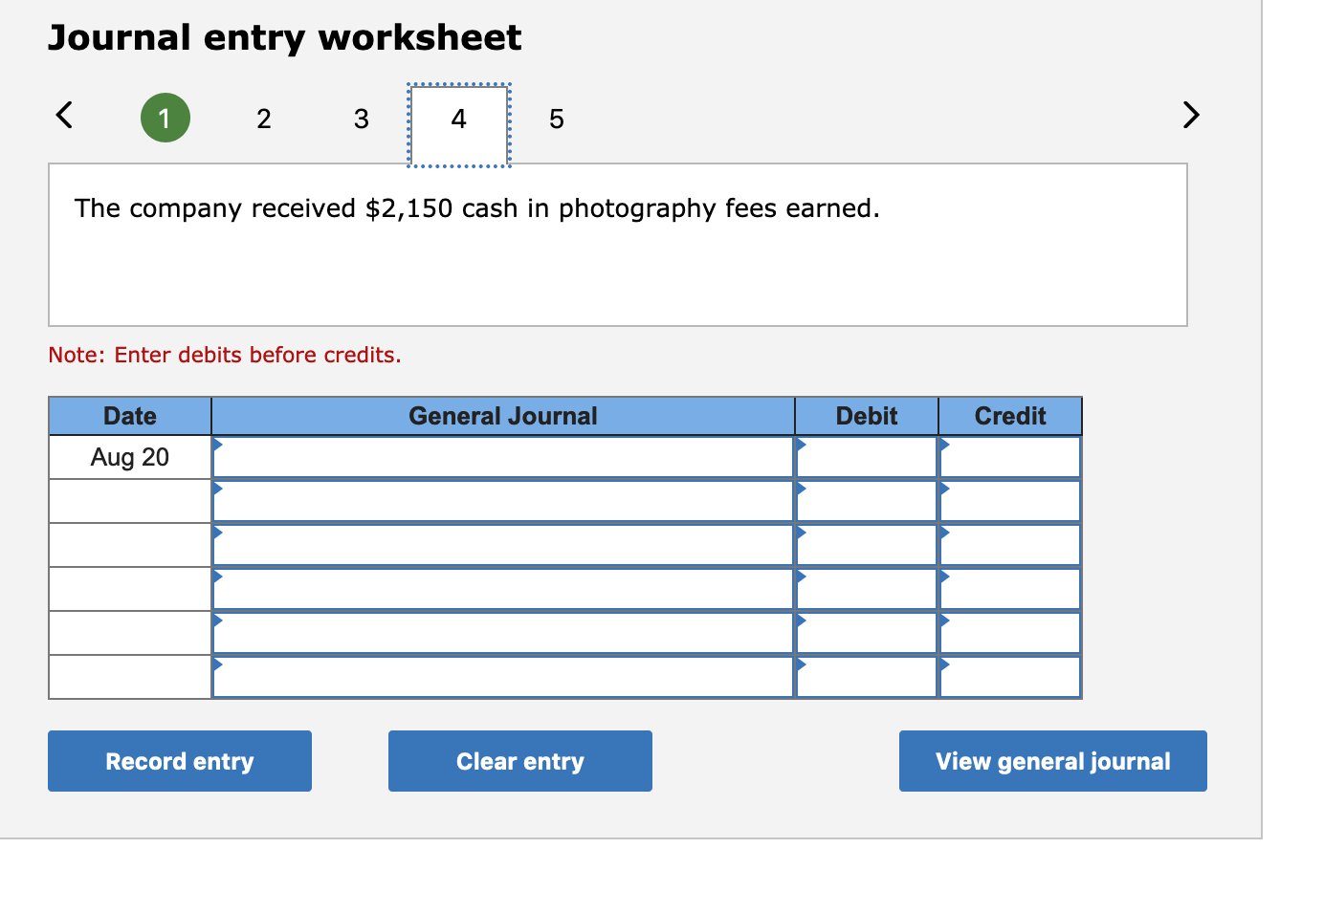This screenshot has width=1324, height=914.
Task: Click the Aug 20 date cell
Action: (129, 457)
